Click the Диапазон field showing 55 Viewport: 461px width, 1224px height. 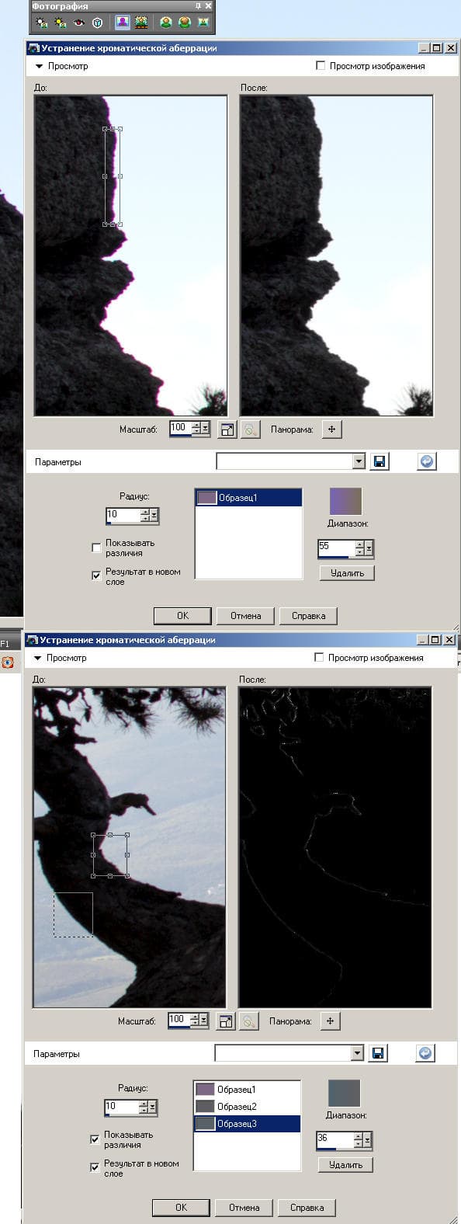tap(336, 548)
